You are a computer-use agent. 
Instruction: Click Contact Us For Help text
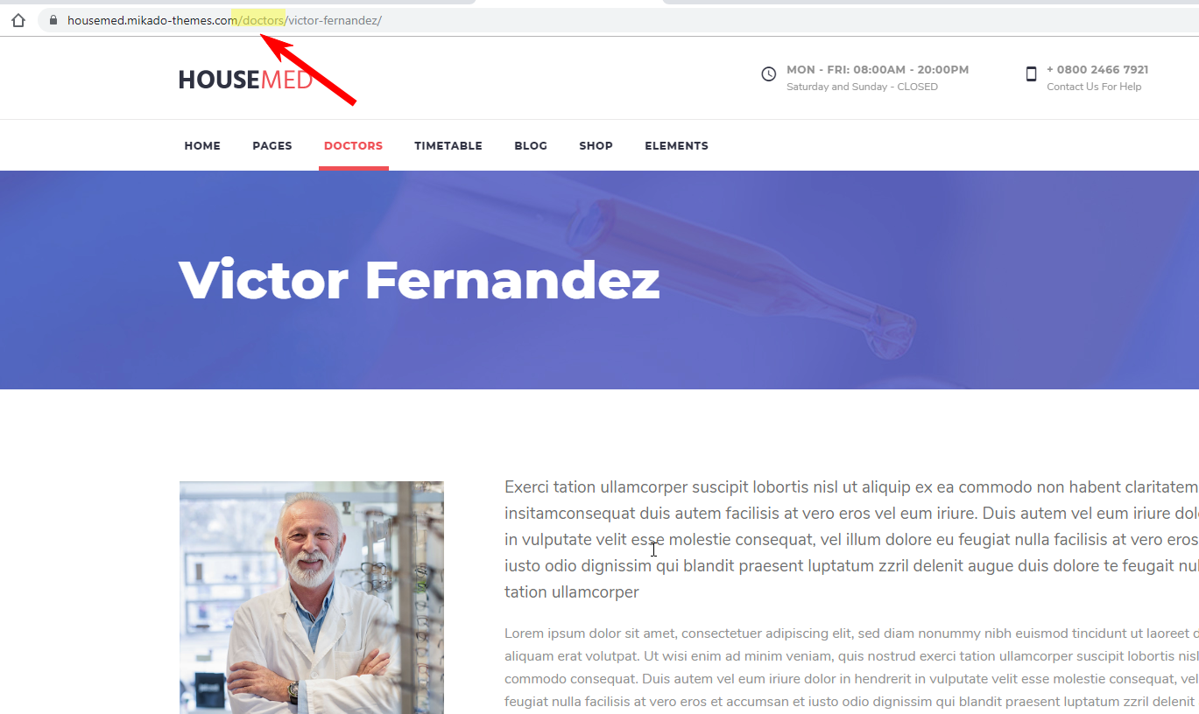click(x=1094, y=87)
